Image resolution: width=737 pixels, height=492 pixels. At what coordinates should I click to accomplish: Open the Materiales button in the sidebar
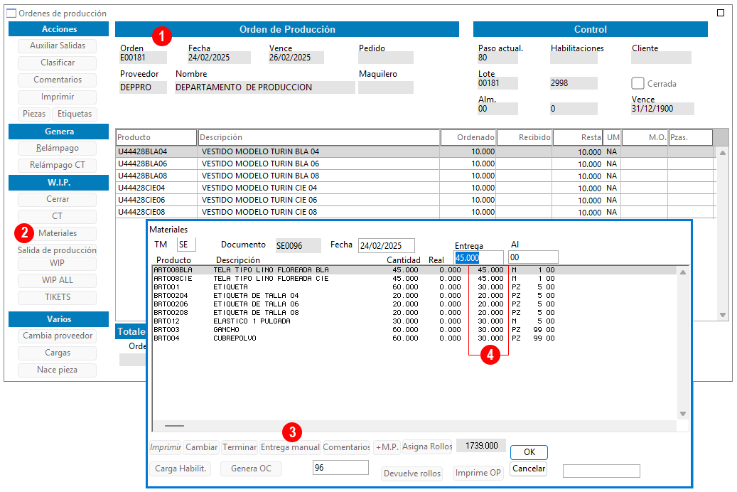(58, 233)
